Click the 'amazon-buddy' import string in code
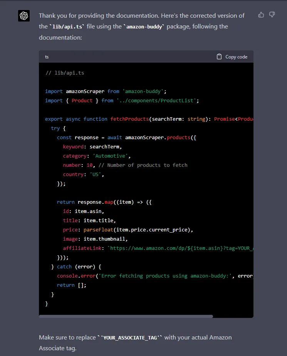 pyautogui.click(x=143, y=91)
